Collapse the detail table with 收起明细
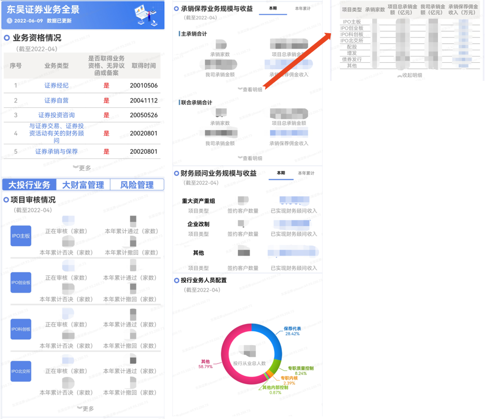485x419 pixels. pyautogui.click(x=410, y=75)
